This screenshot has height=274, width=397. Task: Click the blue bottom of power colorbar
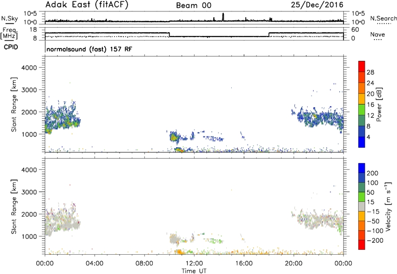tap(362, 142)
